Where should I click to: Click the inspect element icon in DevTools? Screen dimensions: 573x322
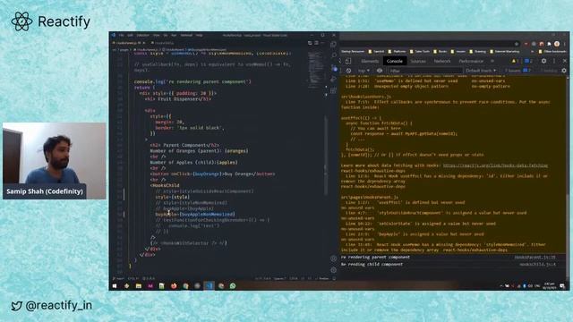341,61
